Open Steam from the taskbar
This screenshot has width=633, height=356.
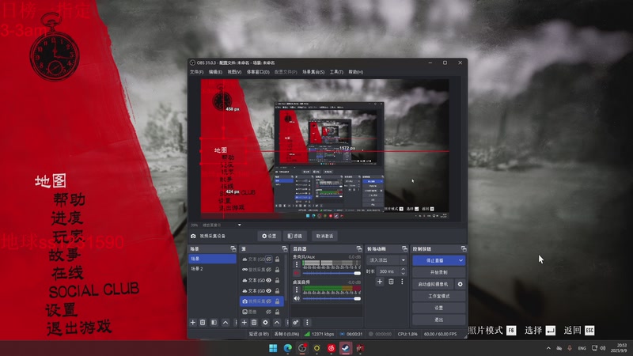[x=346, y=348]
